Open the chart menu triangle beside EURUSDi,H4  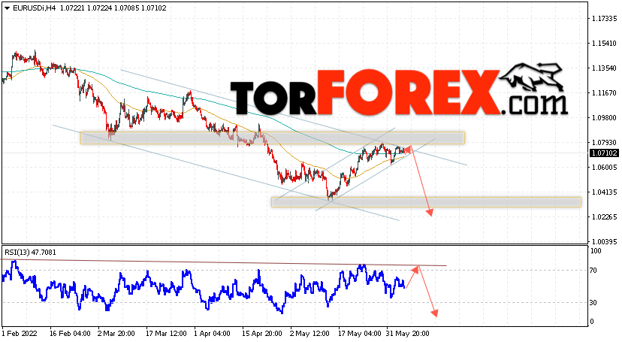click(7, 8)
